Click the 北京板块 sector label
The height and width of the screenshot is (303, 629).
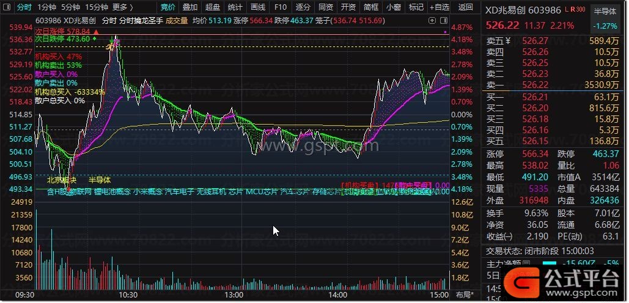pos(61,180)
